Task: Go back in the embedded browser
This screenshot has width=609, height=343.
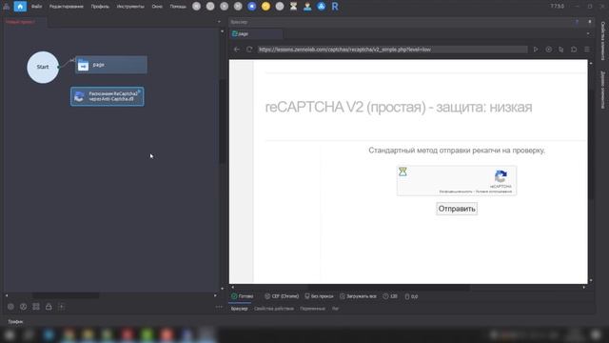Action: tap(237, 50)
